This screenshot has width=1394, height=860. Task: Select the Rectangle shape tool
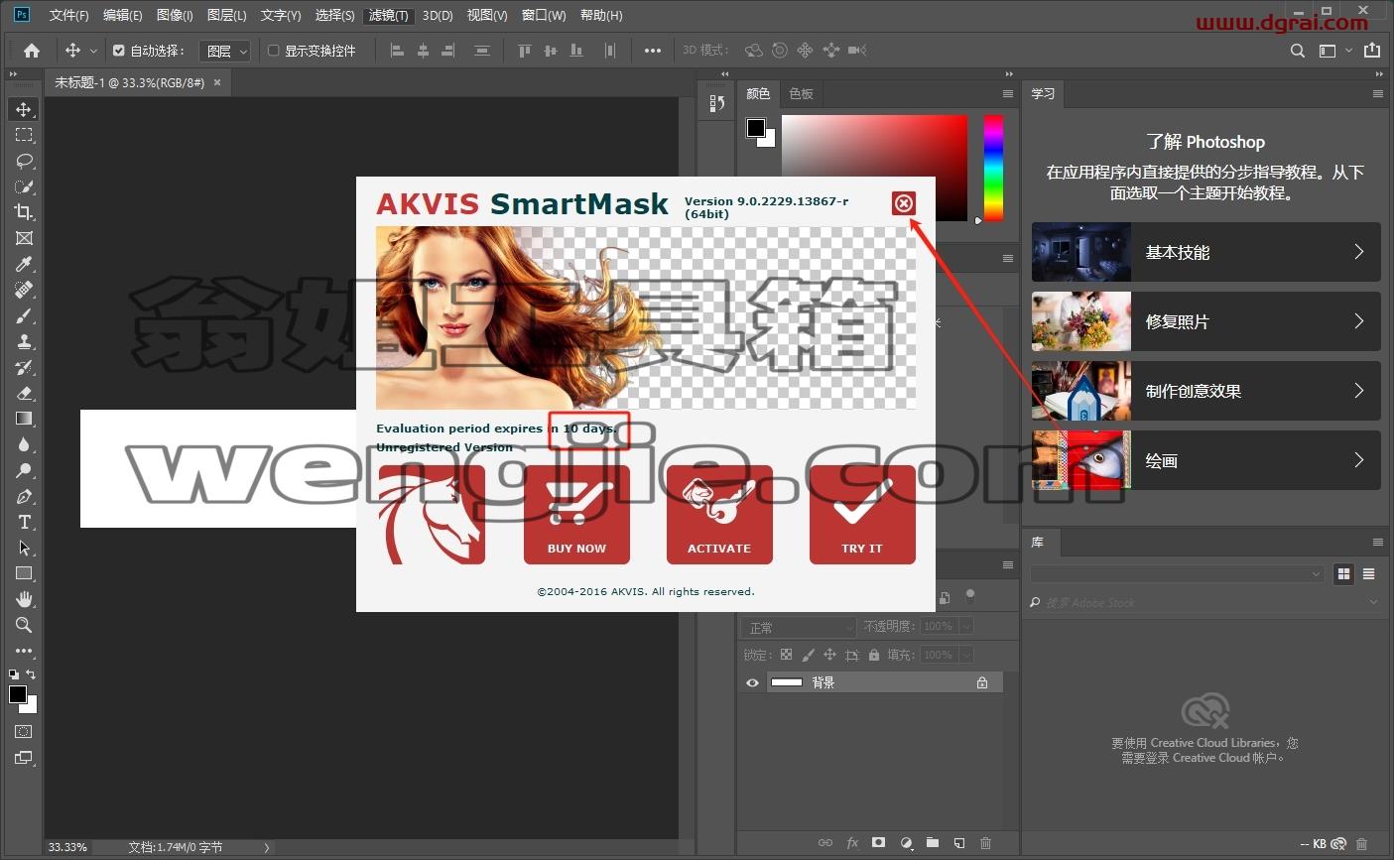click(24, 573)
